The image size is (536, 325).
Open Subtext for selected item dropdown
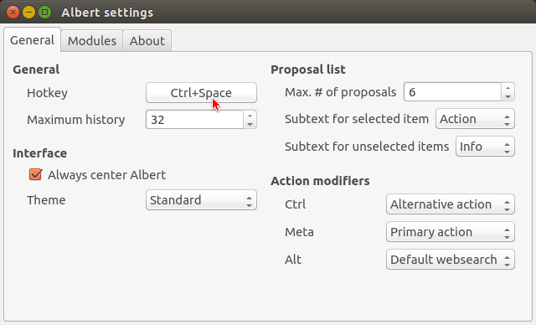click(475, 119)
